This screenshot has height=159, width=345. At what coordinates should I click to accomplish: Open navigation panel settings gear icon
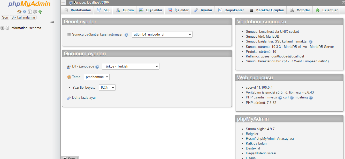pos(35,12)
